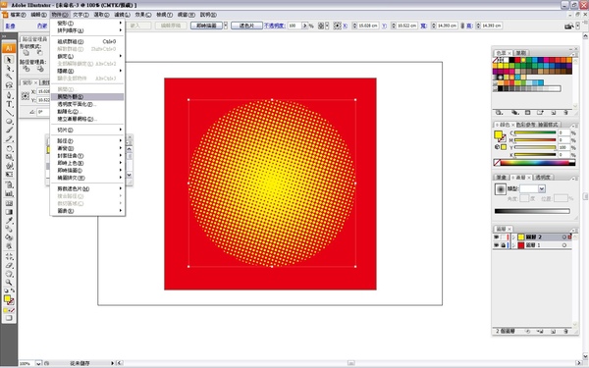Select the black arrow Selection tool
Viewport: 589px width, 368px height.
(9, 59)
